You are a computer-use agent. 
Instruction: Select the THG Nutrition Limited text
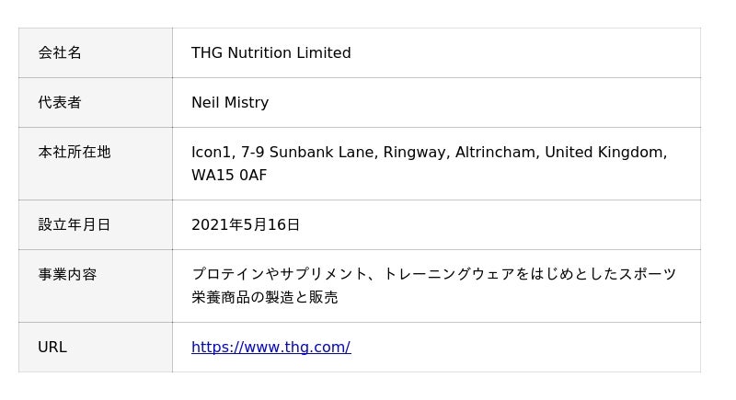(x=270, y=53)
